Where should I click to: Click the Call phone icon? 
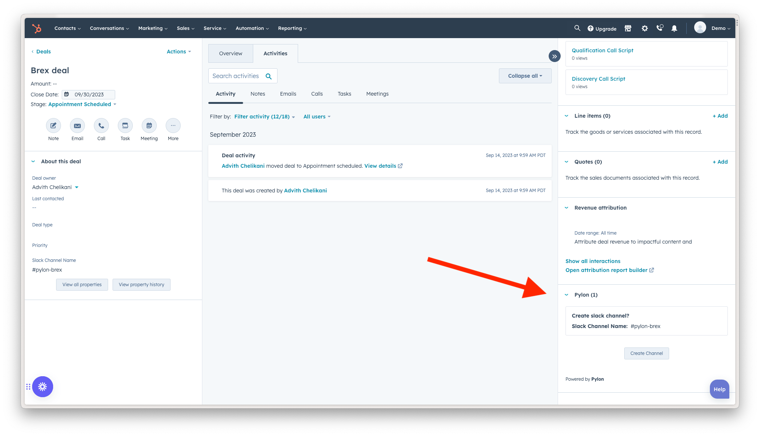[101, 126]
